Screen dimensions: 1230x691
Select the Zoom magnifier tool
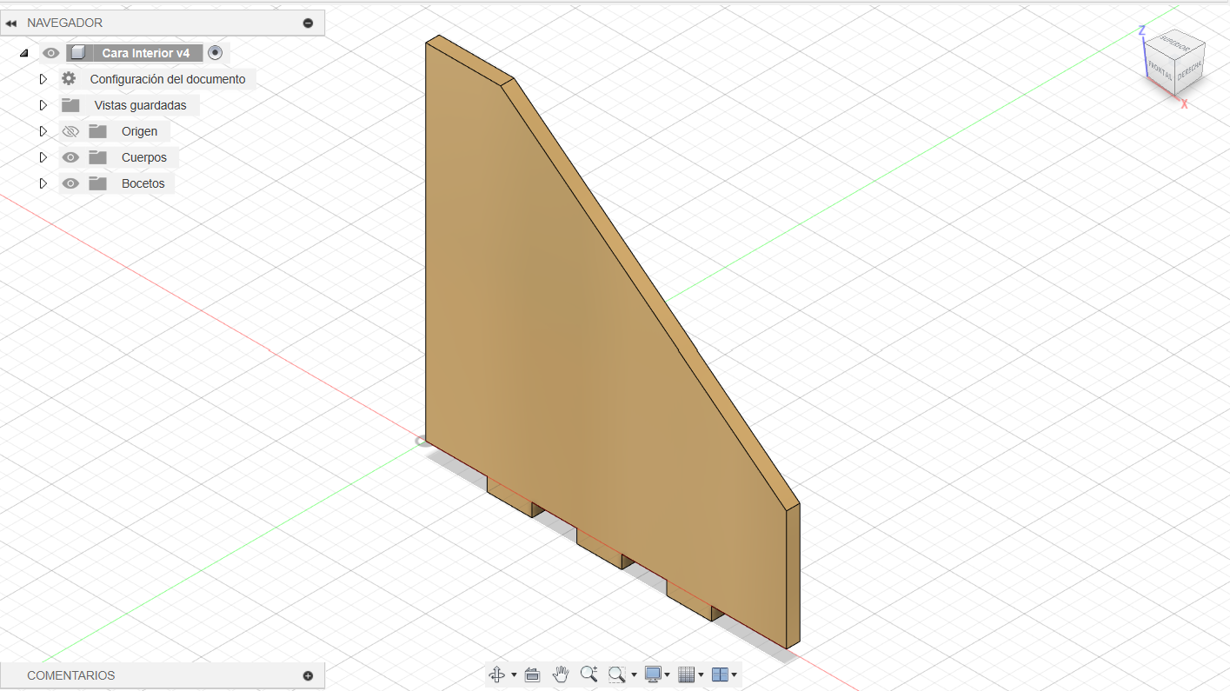point(588,674)
